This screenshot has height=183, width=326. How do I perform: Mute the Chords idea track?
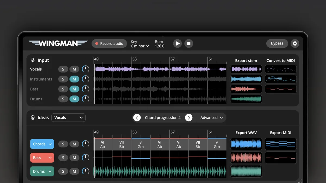pyautogui.click(x=74, y=144)
